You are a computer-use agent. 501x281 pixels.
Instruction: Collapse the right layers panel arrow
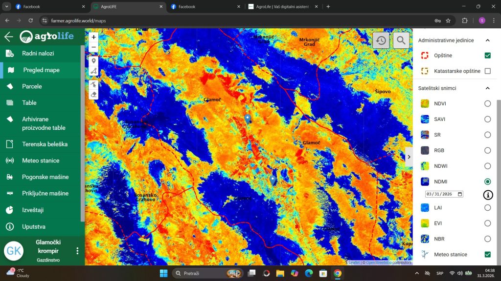tap(409, 157)
